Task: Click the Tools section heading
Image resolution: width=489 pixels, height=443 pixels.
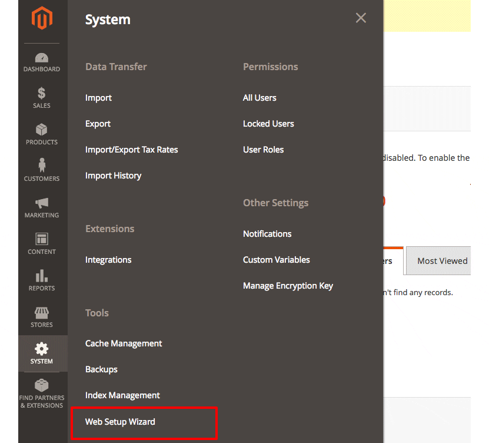Action: 97,313
